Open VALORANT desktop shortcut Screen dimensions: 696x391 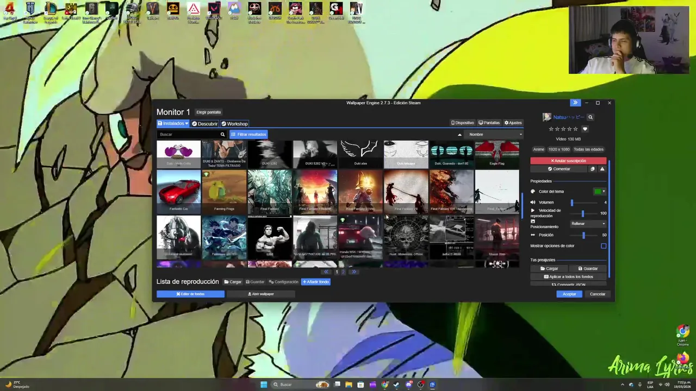click(x=214, y=12)
